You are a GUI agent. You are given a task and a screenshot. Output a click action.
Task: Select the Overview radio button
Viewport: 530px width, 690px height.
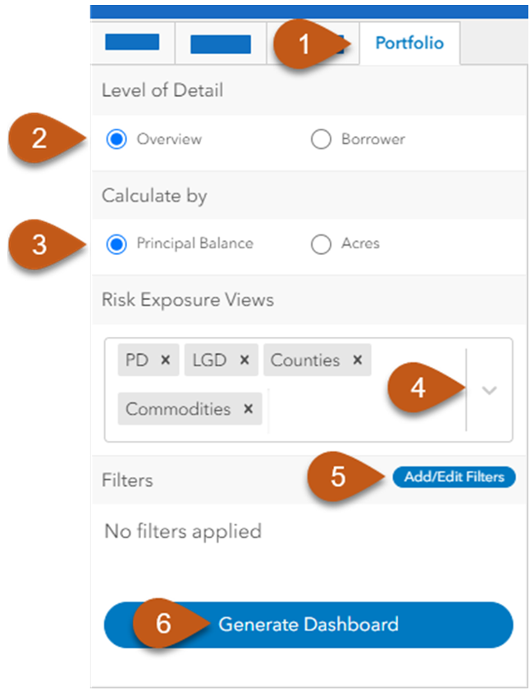tap(117, 139)
